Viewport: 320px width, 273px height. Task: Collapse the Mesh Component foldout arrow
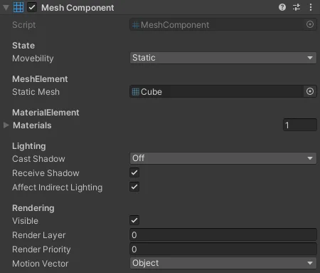[x=6, y=8]
